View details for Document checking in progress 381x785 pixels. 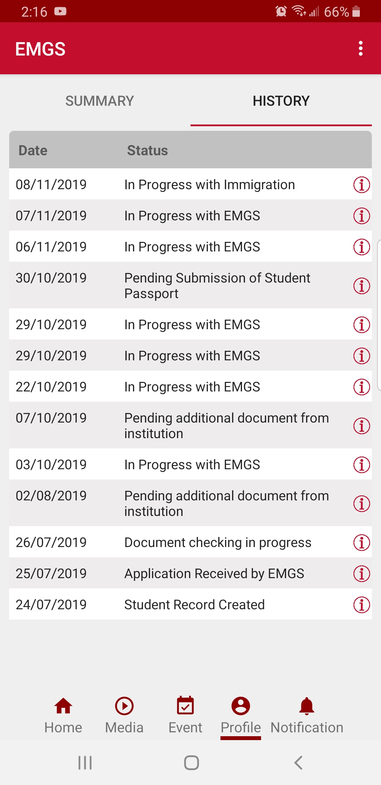[362, 542]
